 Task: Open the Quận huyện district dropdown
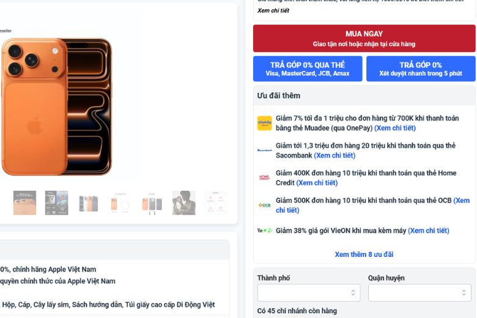coord(420,293)
